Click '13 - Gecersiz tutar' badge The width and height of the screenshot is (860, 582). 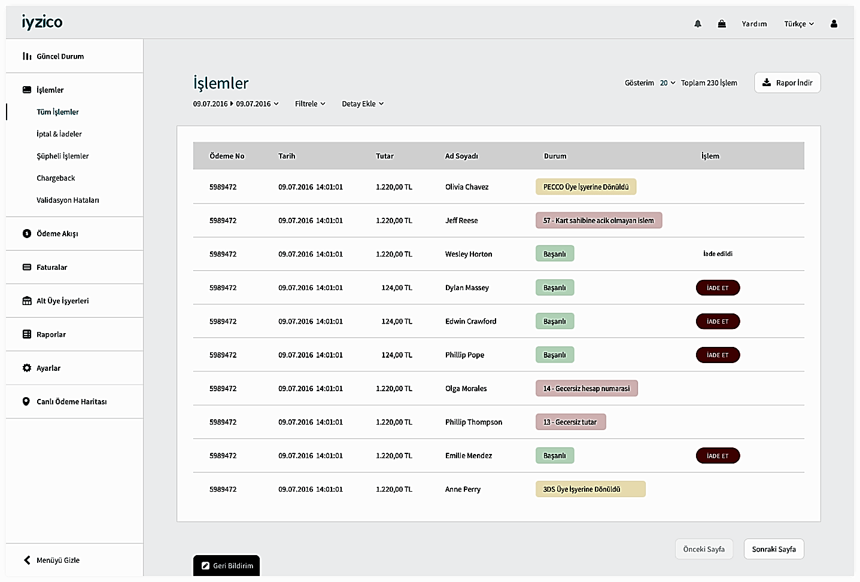click(x=570, y=422)
